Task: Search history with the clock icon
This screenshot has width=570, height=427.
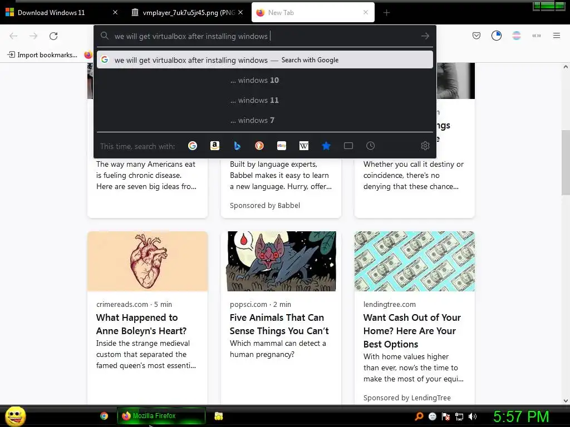Action: [x=370, y=146]
